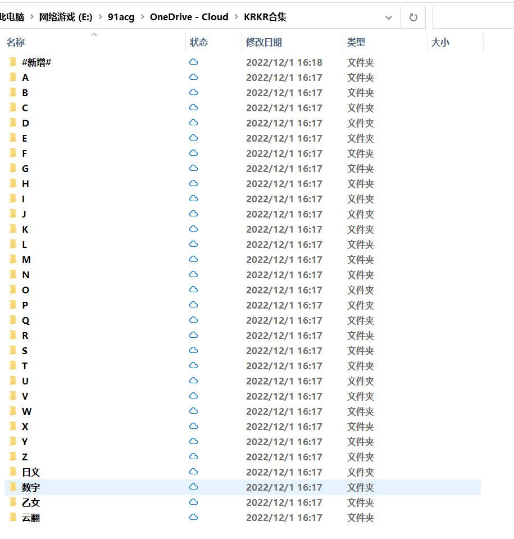Click the 大小 column header
The image size is (514, 539).
(x=440, y=43)
